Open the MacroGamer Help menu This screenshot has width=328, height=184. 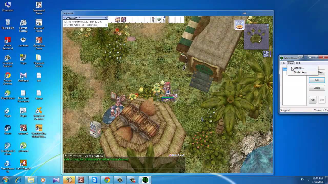point(299,63)
